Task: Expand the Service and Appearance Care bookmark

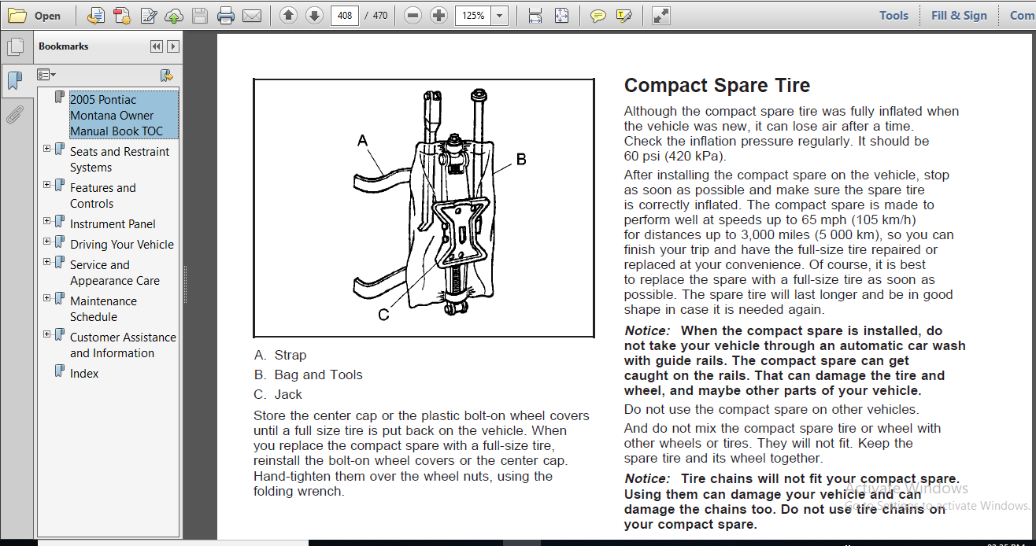Action: (x=47, y=261)
